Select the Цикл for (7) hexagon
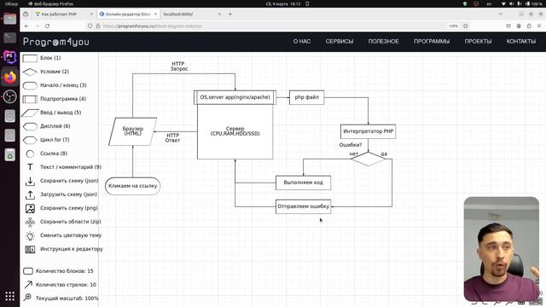The image size is (546, 307). (30, 140)
